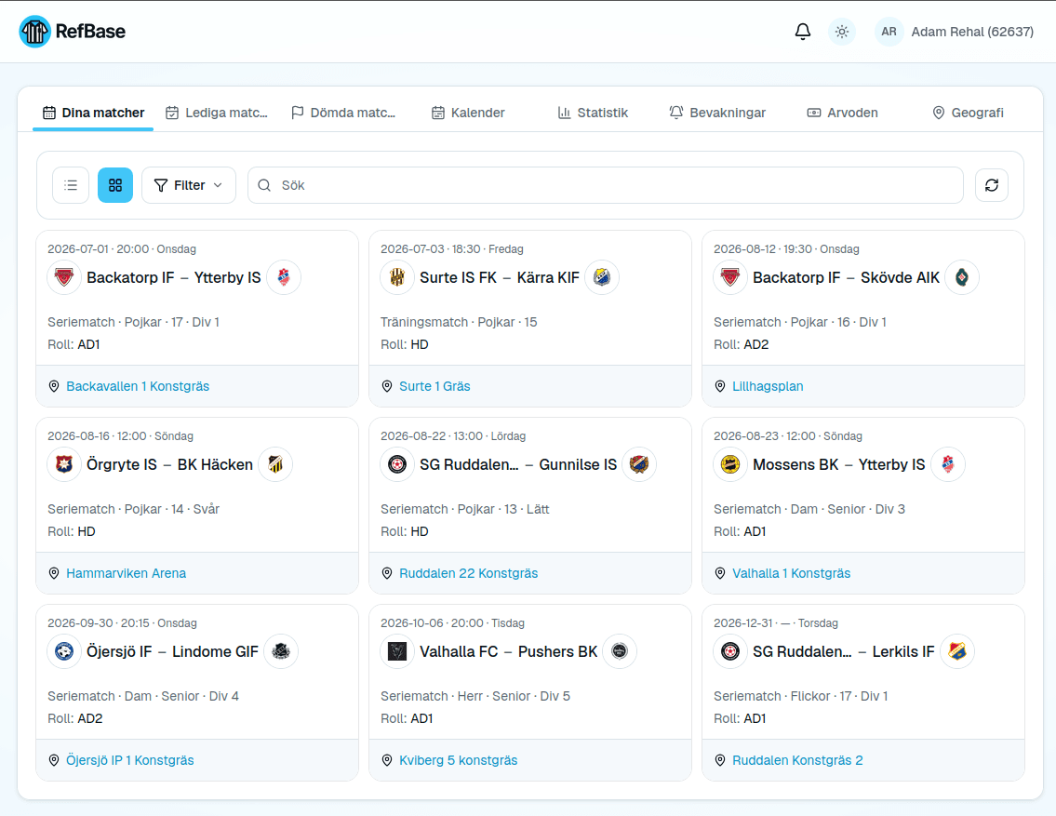Open the Bevakningar tab
The image size is (1056, 816).
coord(717,113)
